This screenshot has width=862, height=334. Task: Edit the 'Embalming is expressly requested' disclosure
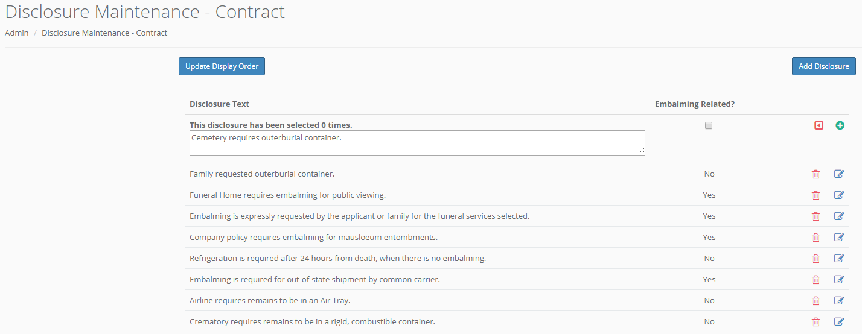[839, 216]
